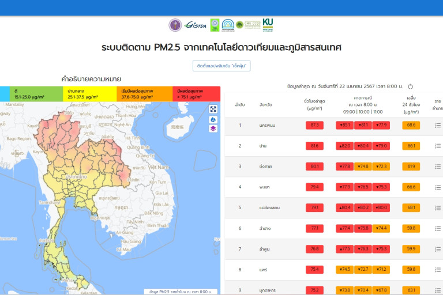The height and width of the screenshot is (295, 443).
Task: Open district list for บึงกาฬ row
Action: (438, 167)
